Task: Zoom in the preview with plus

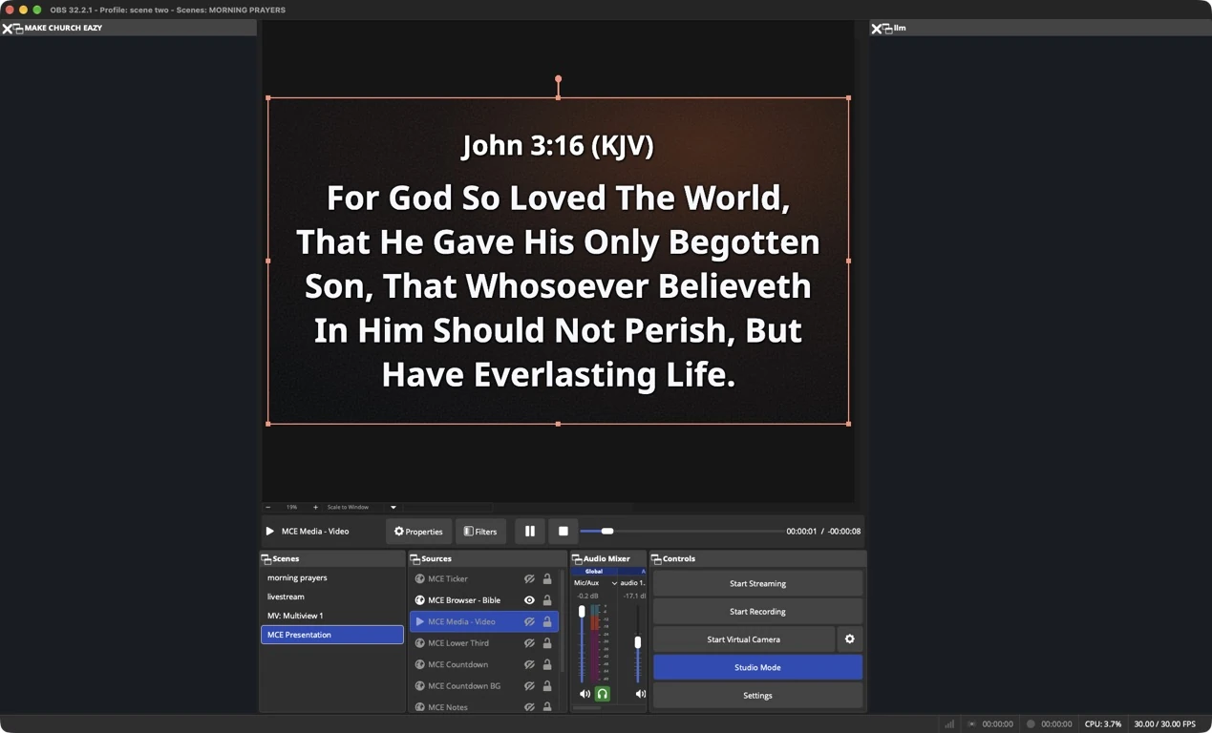Action: [x=315, y=508]
